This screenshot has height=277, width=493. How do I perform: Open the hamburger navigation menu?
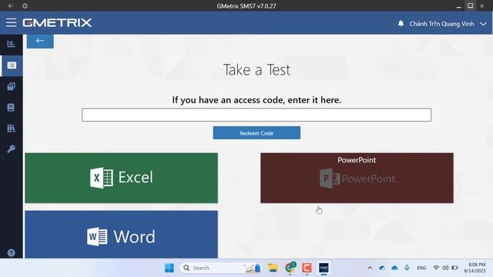pos(11,22)
